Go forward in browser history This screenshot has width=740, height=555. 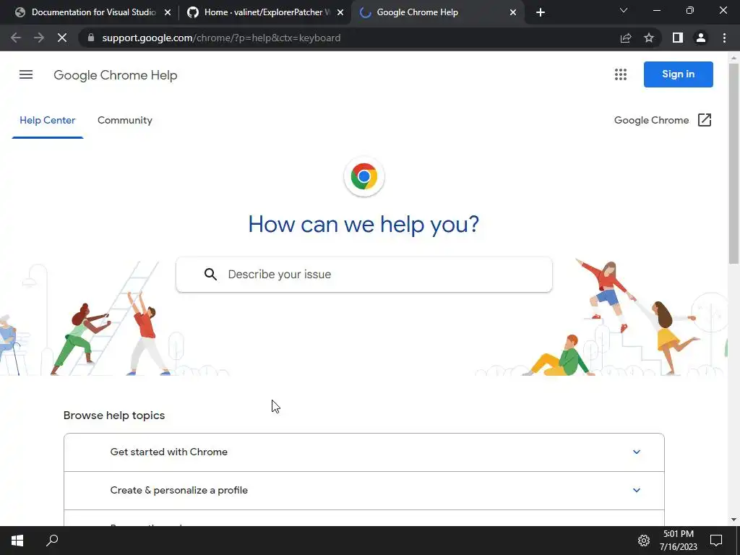click(39, 38)
